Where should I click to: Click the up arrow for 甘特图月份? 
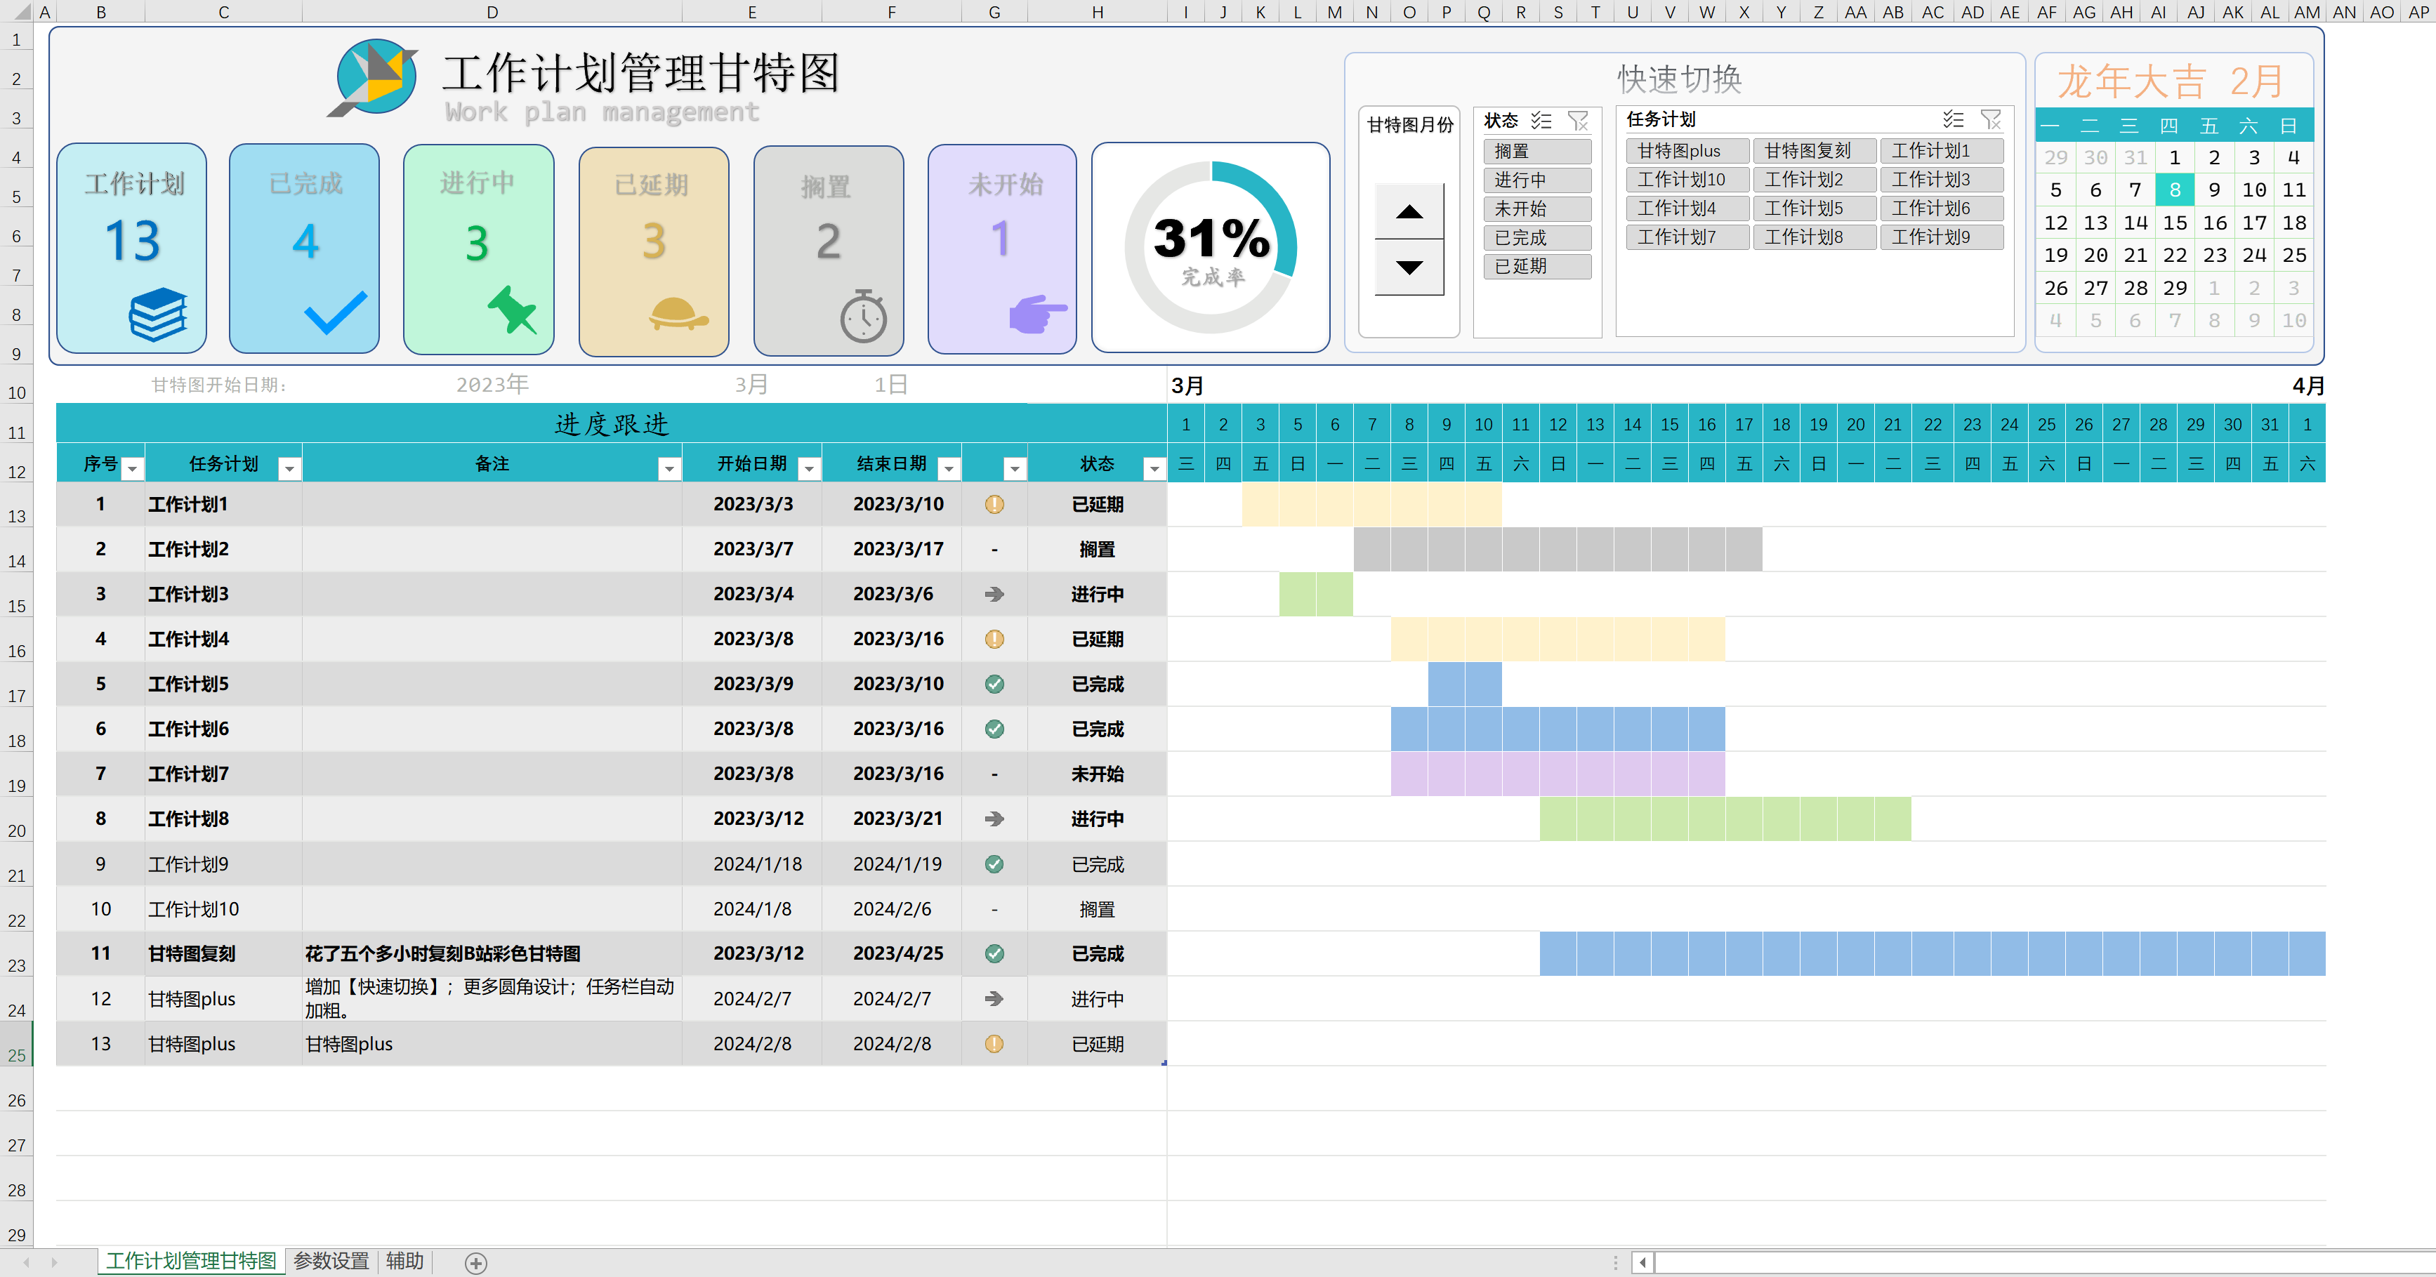[1409, 212]
